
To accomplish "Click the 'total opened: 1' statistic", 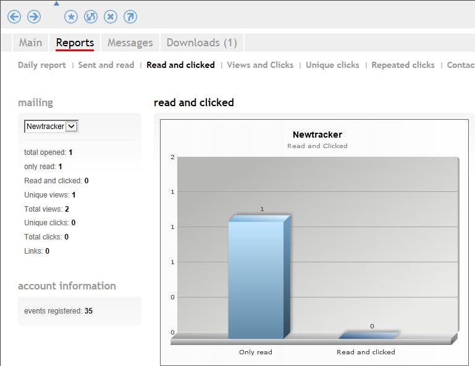I will 48,152.
